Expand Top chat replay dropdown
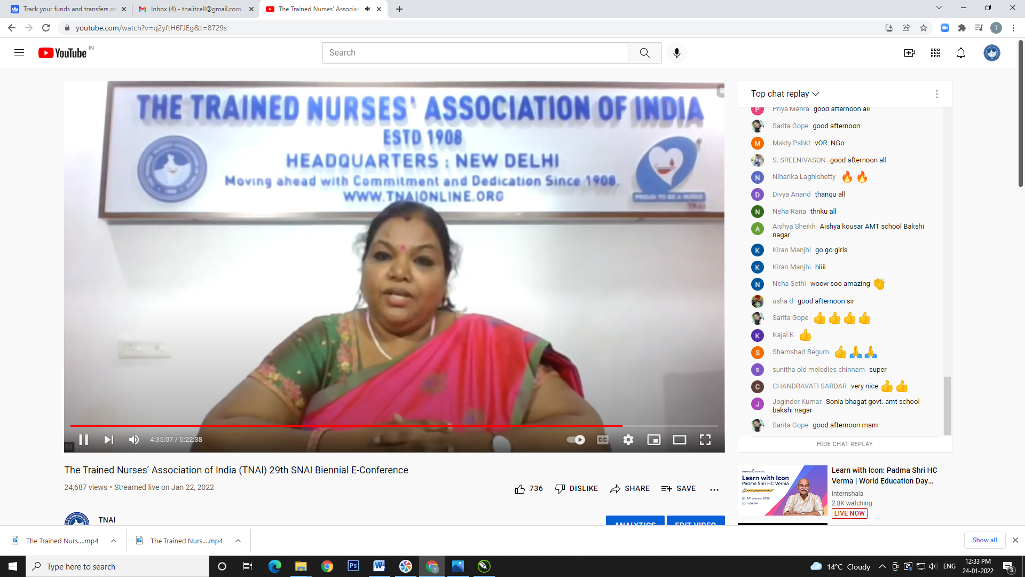Image resolution: width=1025 pixels, height=577 pixels. tap(785, 94)
